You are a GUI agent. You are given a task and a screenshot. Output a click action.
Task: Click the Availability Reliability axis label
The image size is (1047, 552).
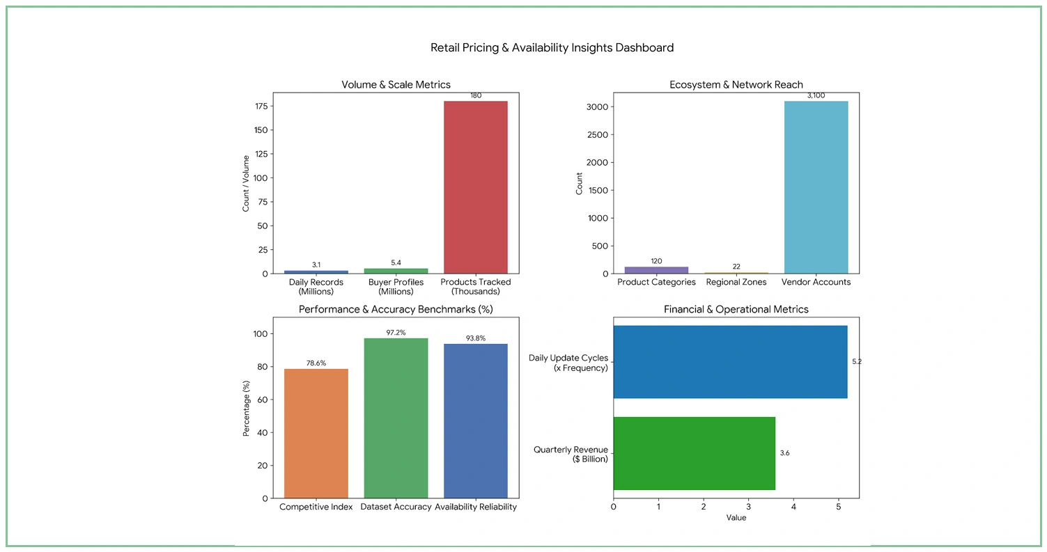(476, 507)
